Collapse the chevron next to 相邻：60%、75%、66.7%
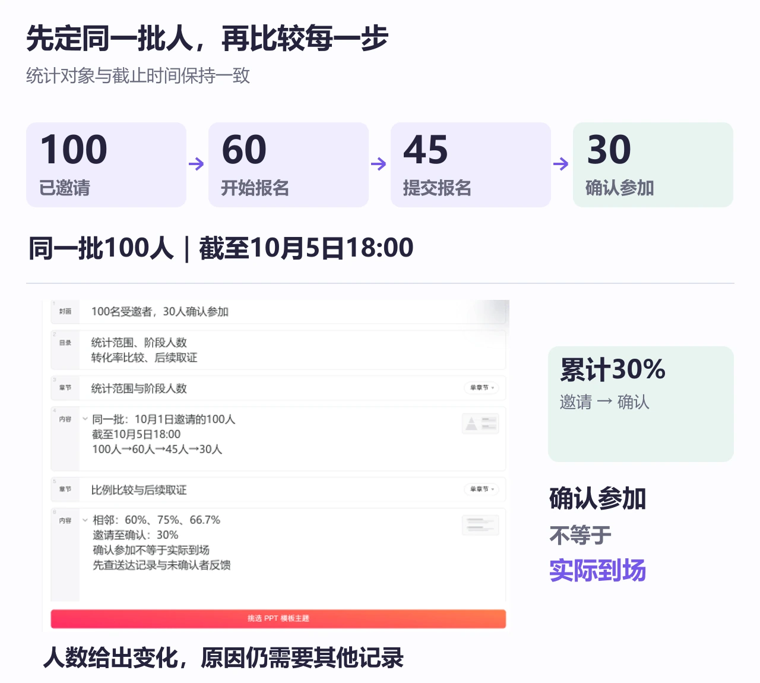 (x=85, y=520)
